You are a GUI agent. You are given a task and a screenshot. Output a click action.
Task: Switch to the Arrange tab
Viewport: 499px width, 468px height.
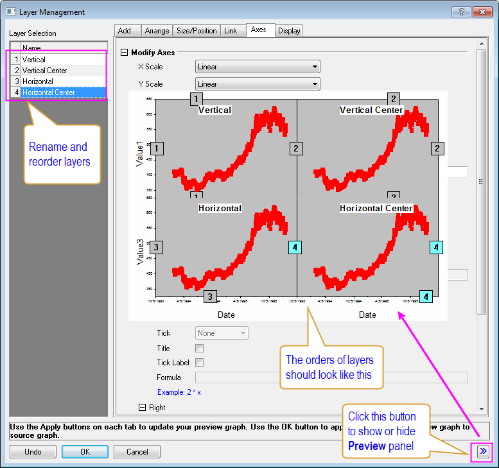point(157,31)
